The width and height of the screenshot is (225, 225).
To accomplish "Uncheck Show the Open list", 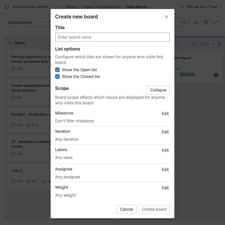I will [x=58, y=69].
